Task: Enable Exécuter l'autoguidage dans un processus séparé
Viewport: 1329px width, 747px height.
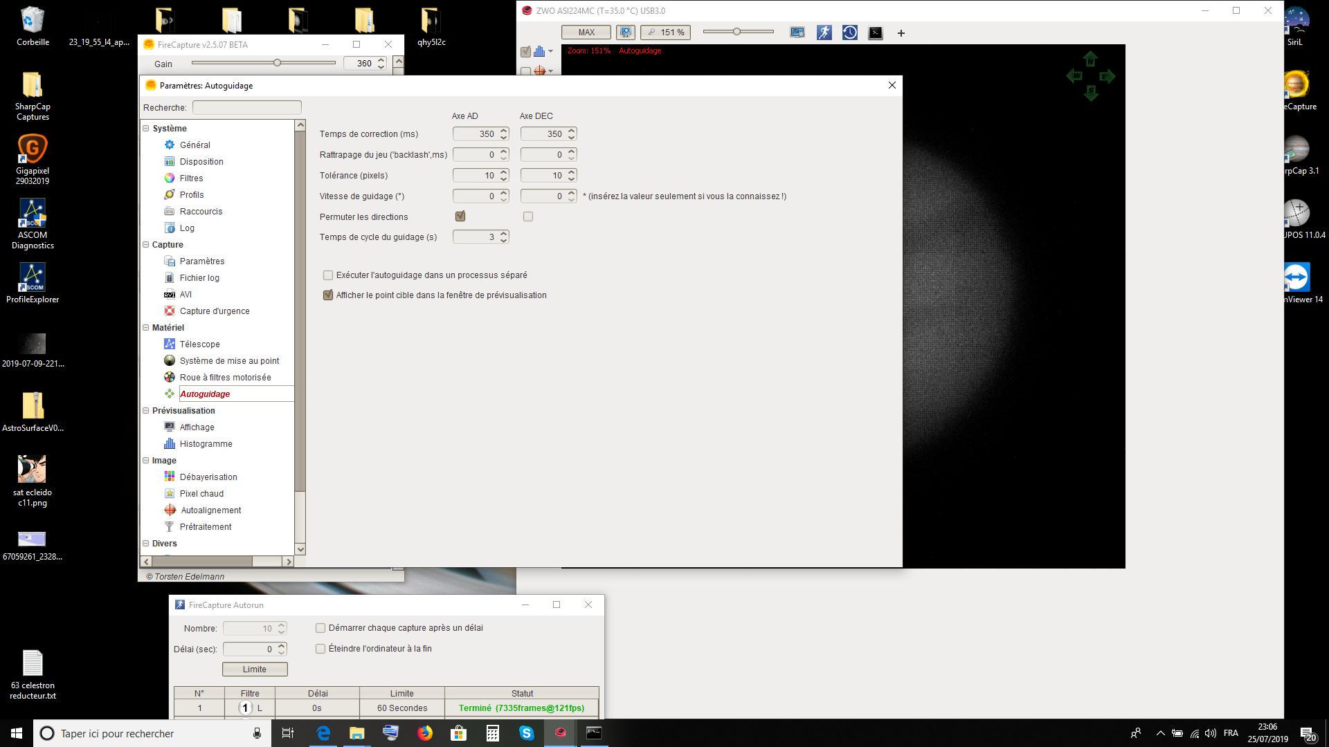Action: (x=328, y=275)
